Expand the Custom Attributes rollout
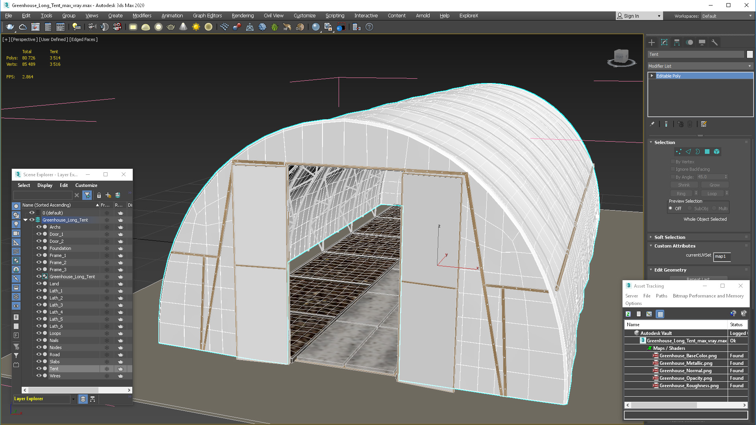The height and width of the screenshot is (425, 756). click(x=675, y=246)
